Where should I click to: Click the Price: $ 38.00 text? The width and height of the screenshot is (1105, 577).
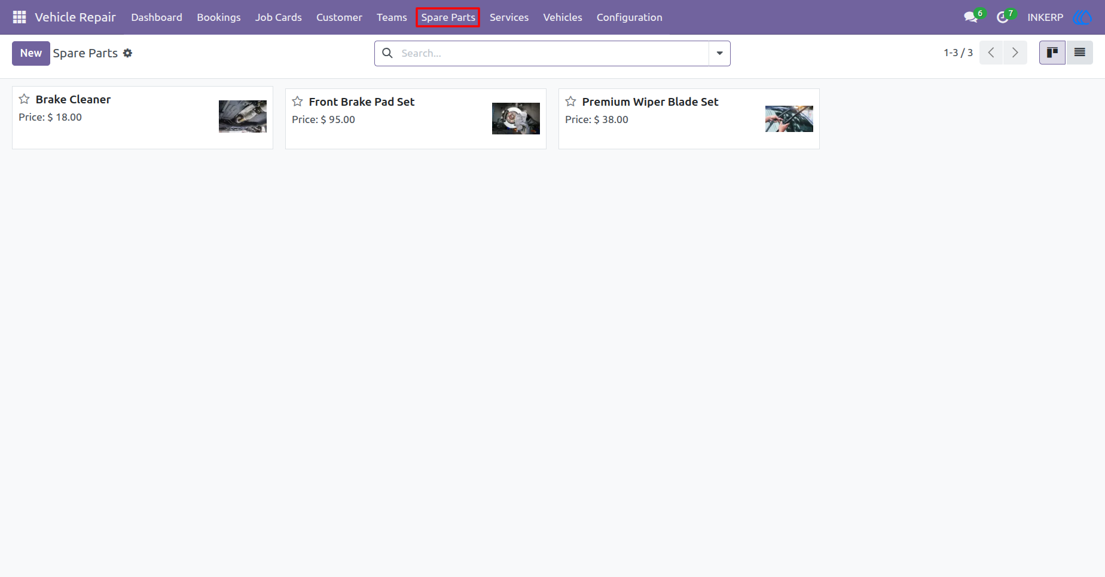point(597,119)
